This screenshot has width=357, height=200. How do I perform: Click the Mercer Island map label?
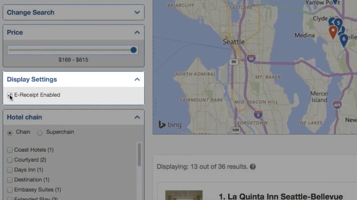pos(320,97)
